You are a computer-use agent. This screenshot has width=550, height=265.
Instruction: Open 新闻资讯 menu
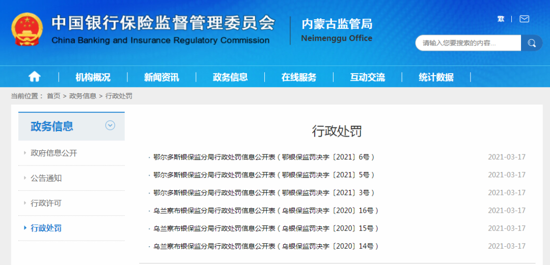[x=161, y=77]
